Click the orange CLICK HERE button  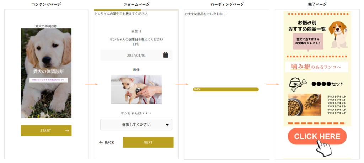(317, 137)
